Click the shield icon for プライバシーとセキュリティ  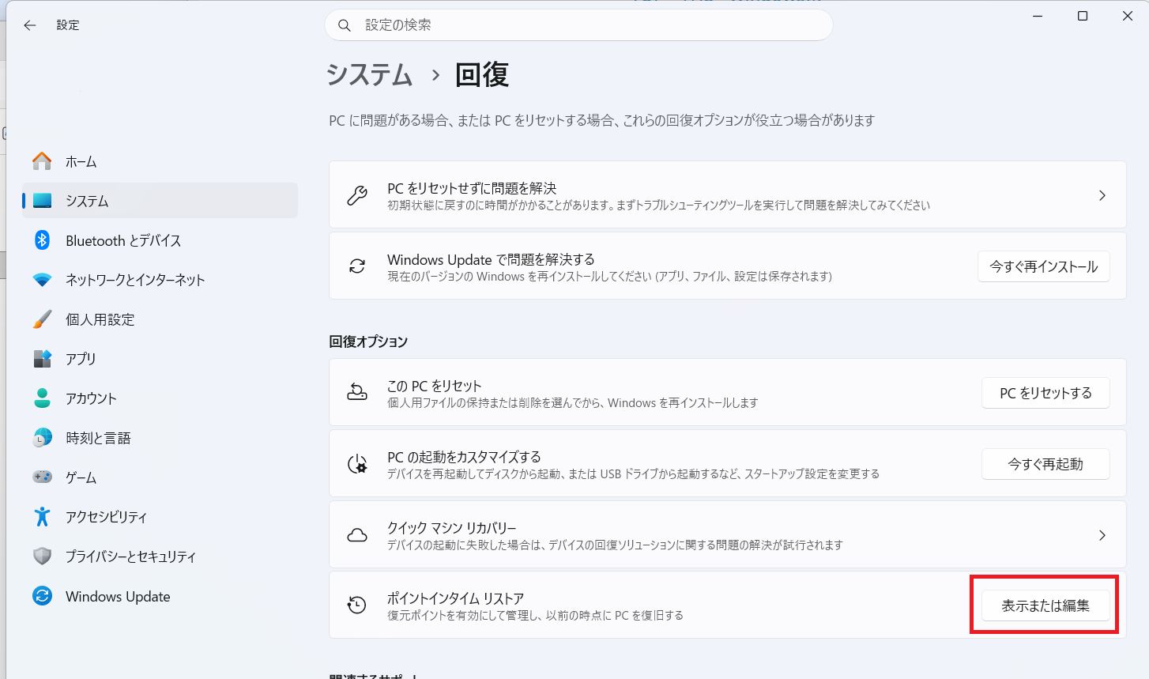click(42, 556)
